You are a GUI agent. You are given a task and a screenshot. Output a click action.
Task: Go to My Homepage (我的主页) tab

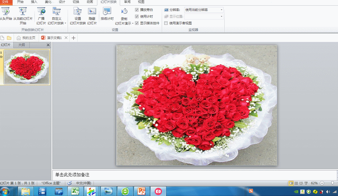26,38
